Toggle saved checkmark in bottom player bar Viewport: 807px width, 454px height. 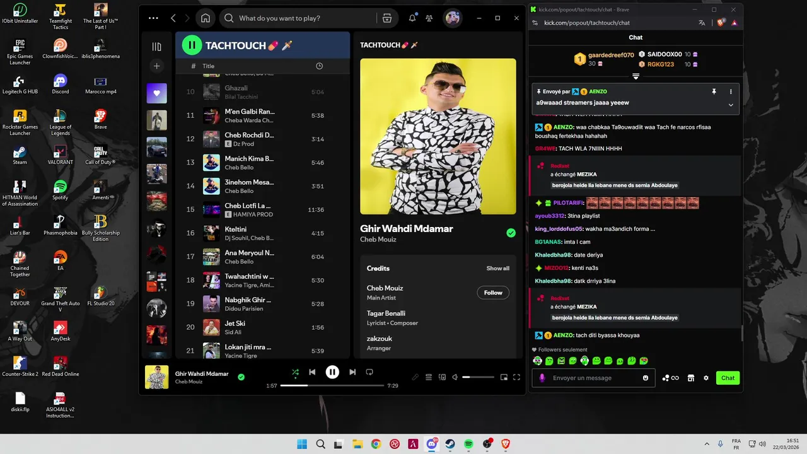pos(241,377)
